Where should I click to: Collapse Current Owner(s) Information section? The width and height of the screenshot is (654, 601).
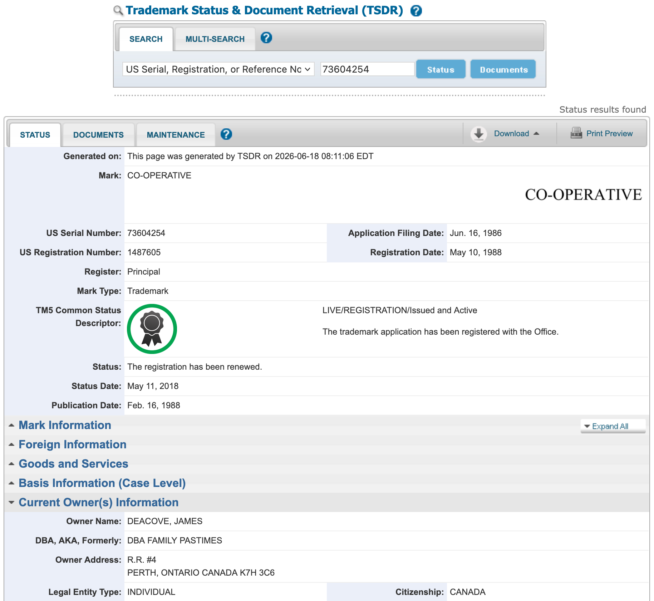click(98, 502)
